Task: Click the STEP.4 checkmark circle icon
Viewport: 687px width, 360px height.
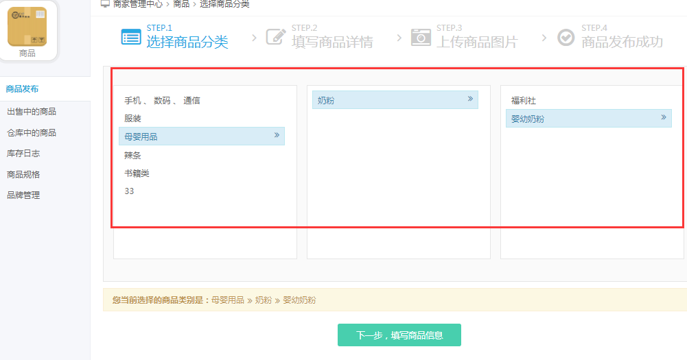Action: pos(566,37)
